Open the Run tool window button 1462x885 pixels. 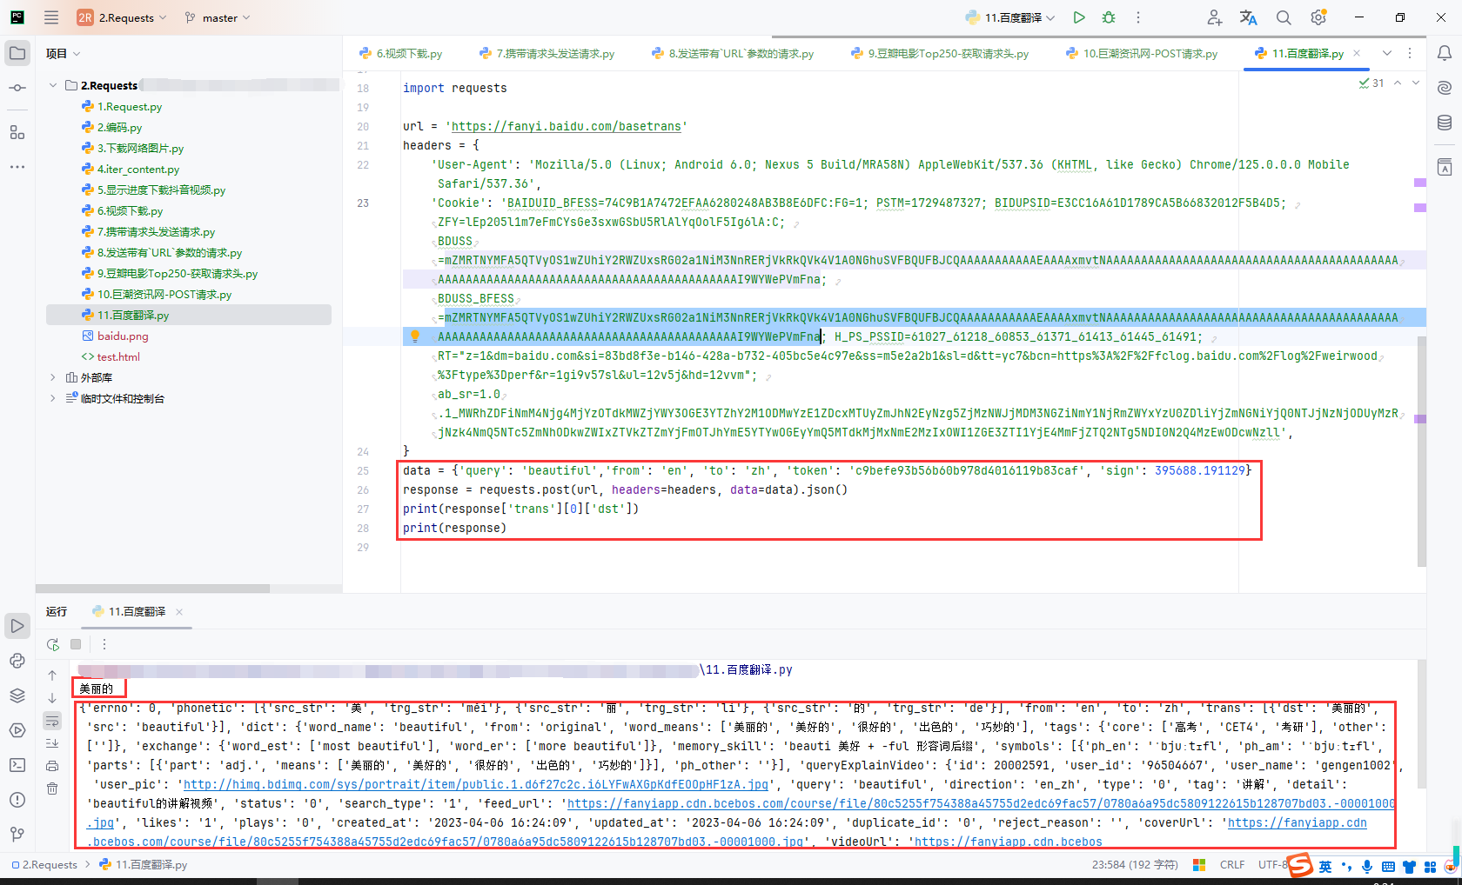tap(17, 626)
